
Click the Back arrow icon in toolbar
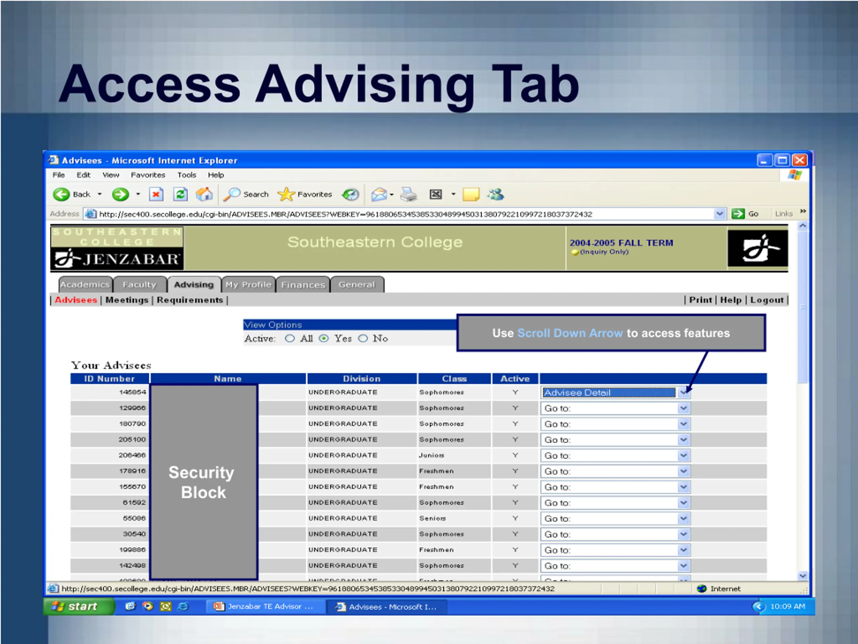coord(61,194)
